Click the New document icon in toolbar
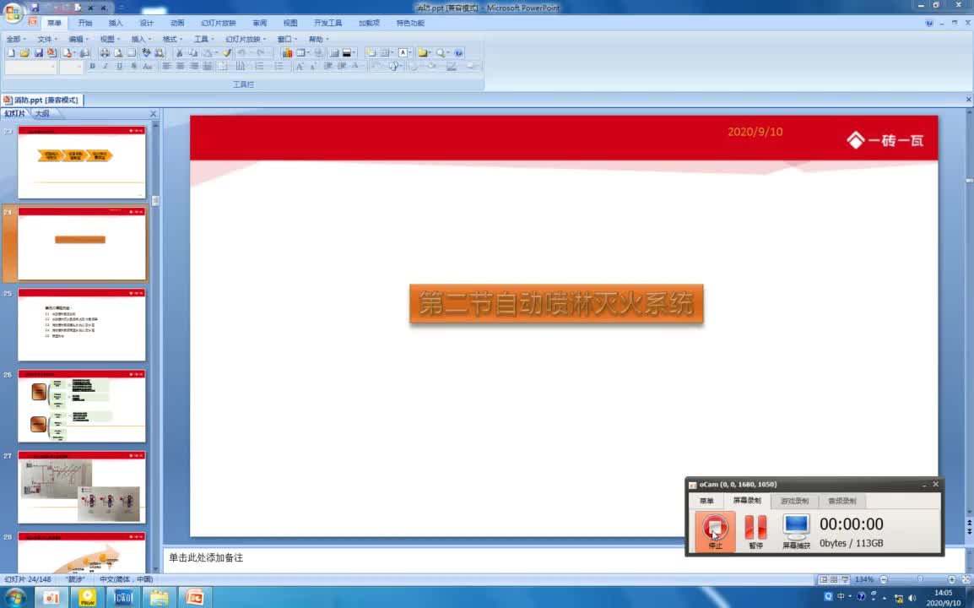Screen dimensions: 974x608 tap(11, 53)
